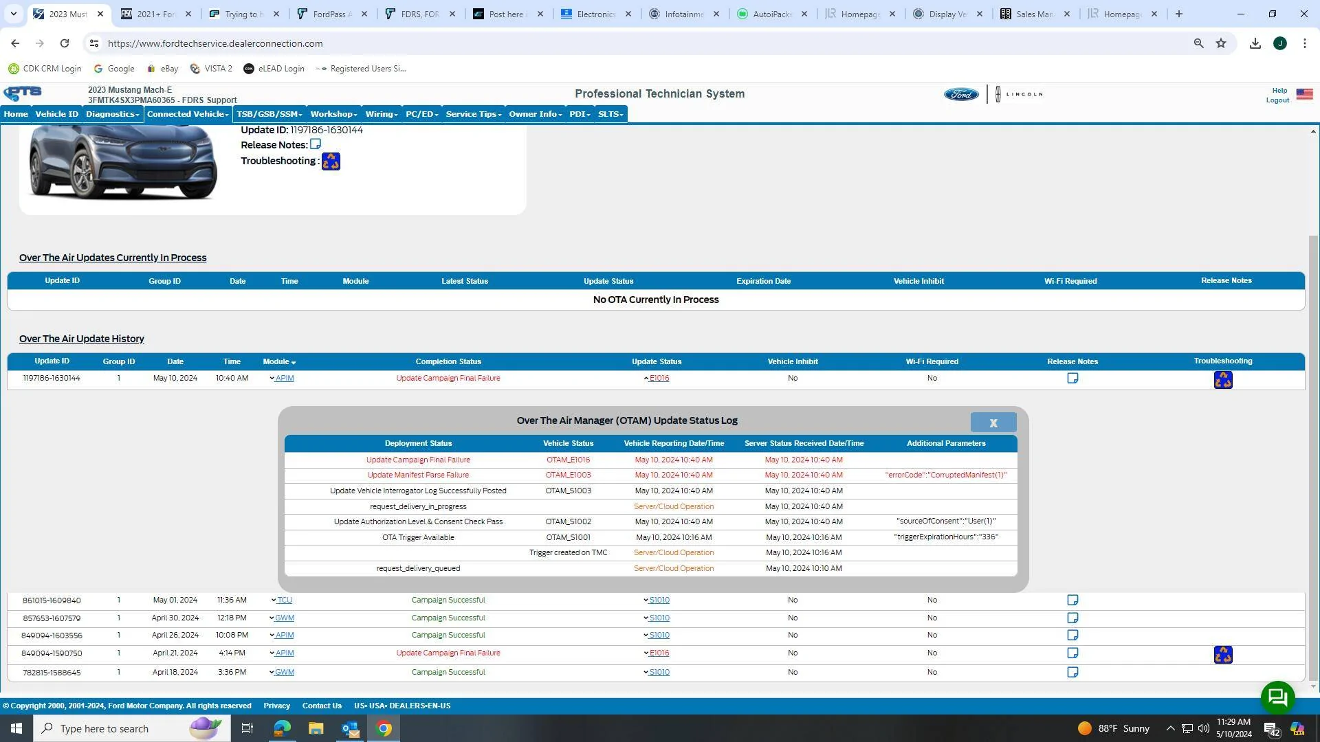
Task: Collapse the E1016 status log expander
Action: pyautogui.click(x=646, y=379)
